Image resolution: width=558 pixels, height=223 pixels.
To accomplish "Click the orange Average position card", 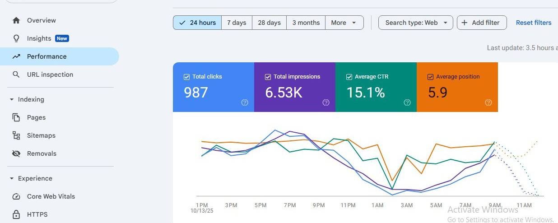I will [x=457, y=87].
